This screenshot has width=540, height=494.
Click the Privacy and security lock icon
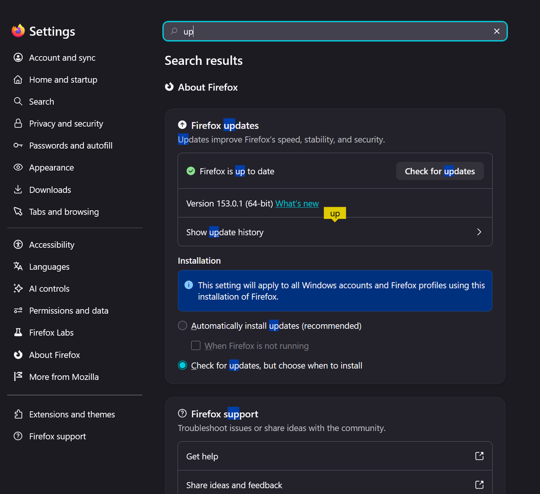tap(18, 123)
